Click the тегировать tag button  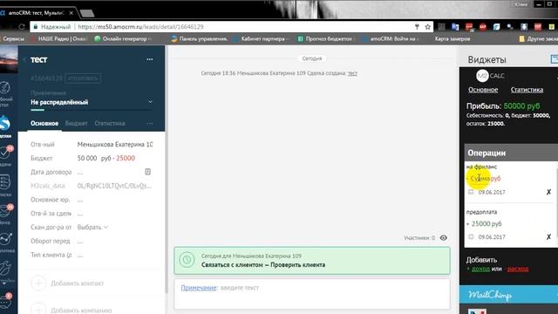click(83, 78)
